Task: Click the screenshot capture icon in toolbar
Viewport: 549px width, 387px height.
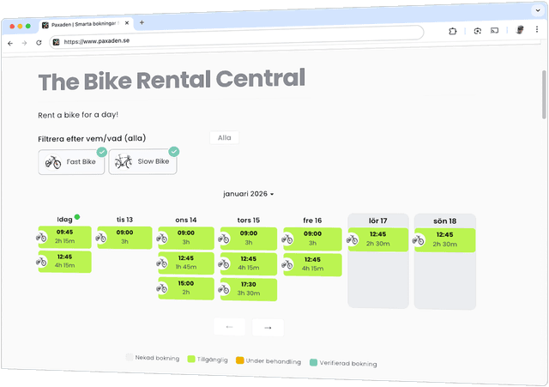Action: (x=477, y=31)
